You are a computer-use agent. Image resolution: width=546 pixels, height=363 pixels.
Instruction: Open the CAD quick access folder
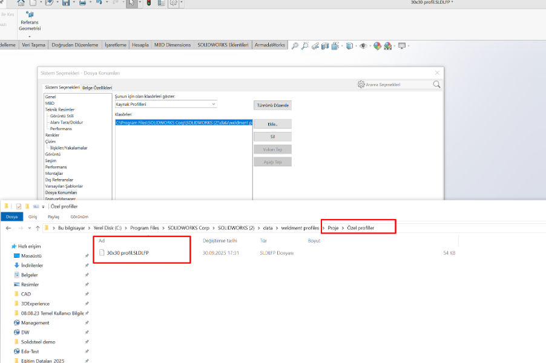26,294
